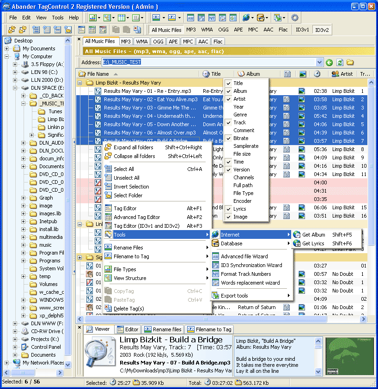Click the settings gear icon in toolbar

294,18
